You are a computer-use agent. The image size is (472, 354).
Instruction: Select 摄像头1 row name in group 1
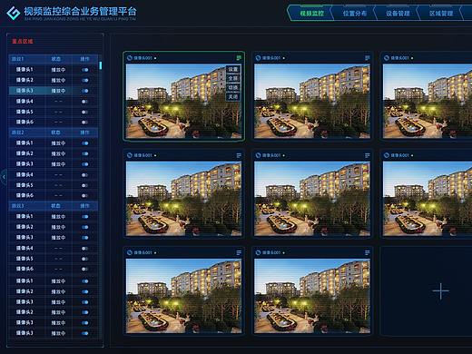tap(25, 70)
